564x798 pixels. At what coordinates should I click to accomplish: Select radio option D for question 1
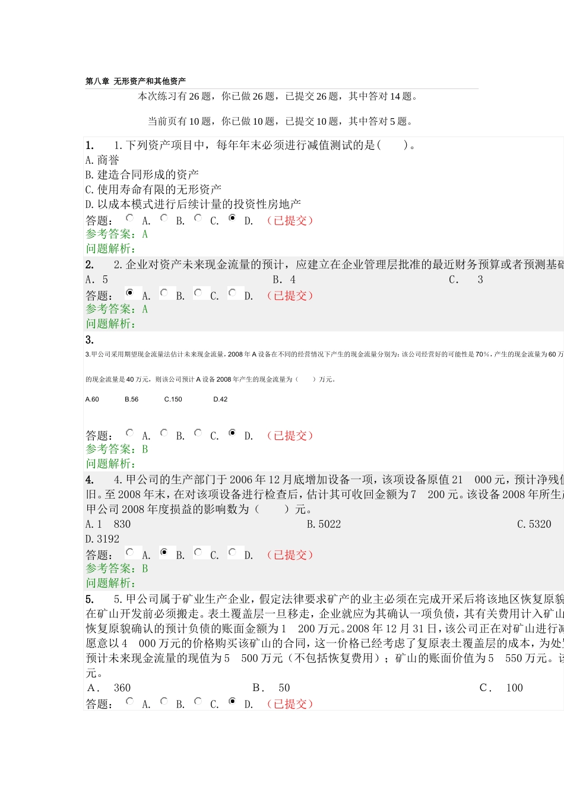tap(233, 218)
